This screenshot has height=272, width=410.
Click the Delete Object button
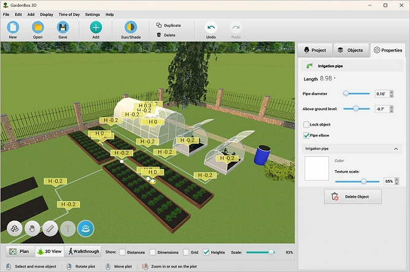click(353, 197)
